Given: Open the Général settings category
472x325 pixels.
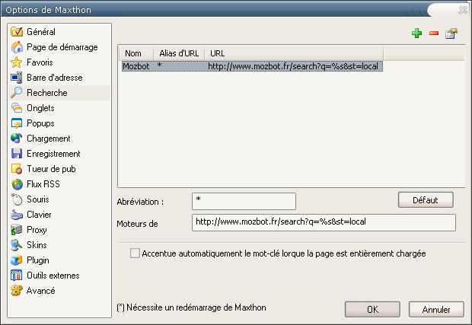Looking at the screenshot, I should [41, 32].
